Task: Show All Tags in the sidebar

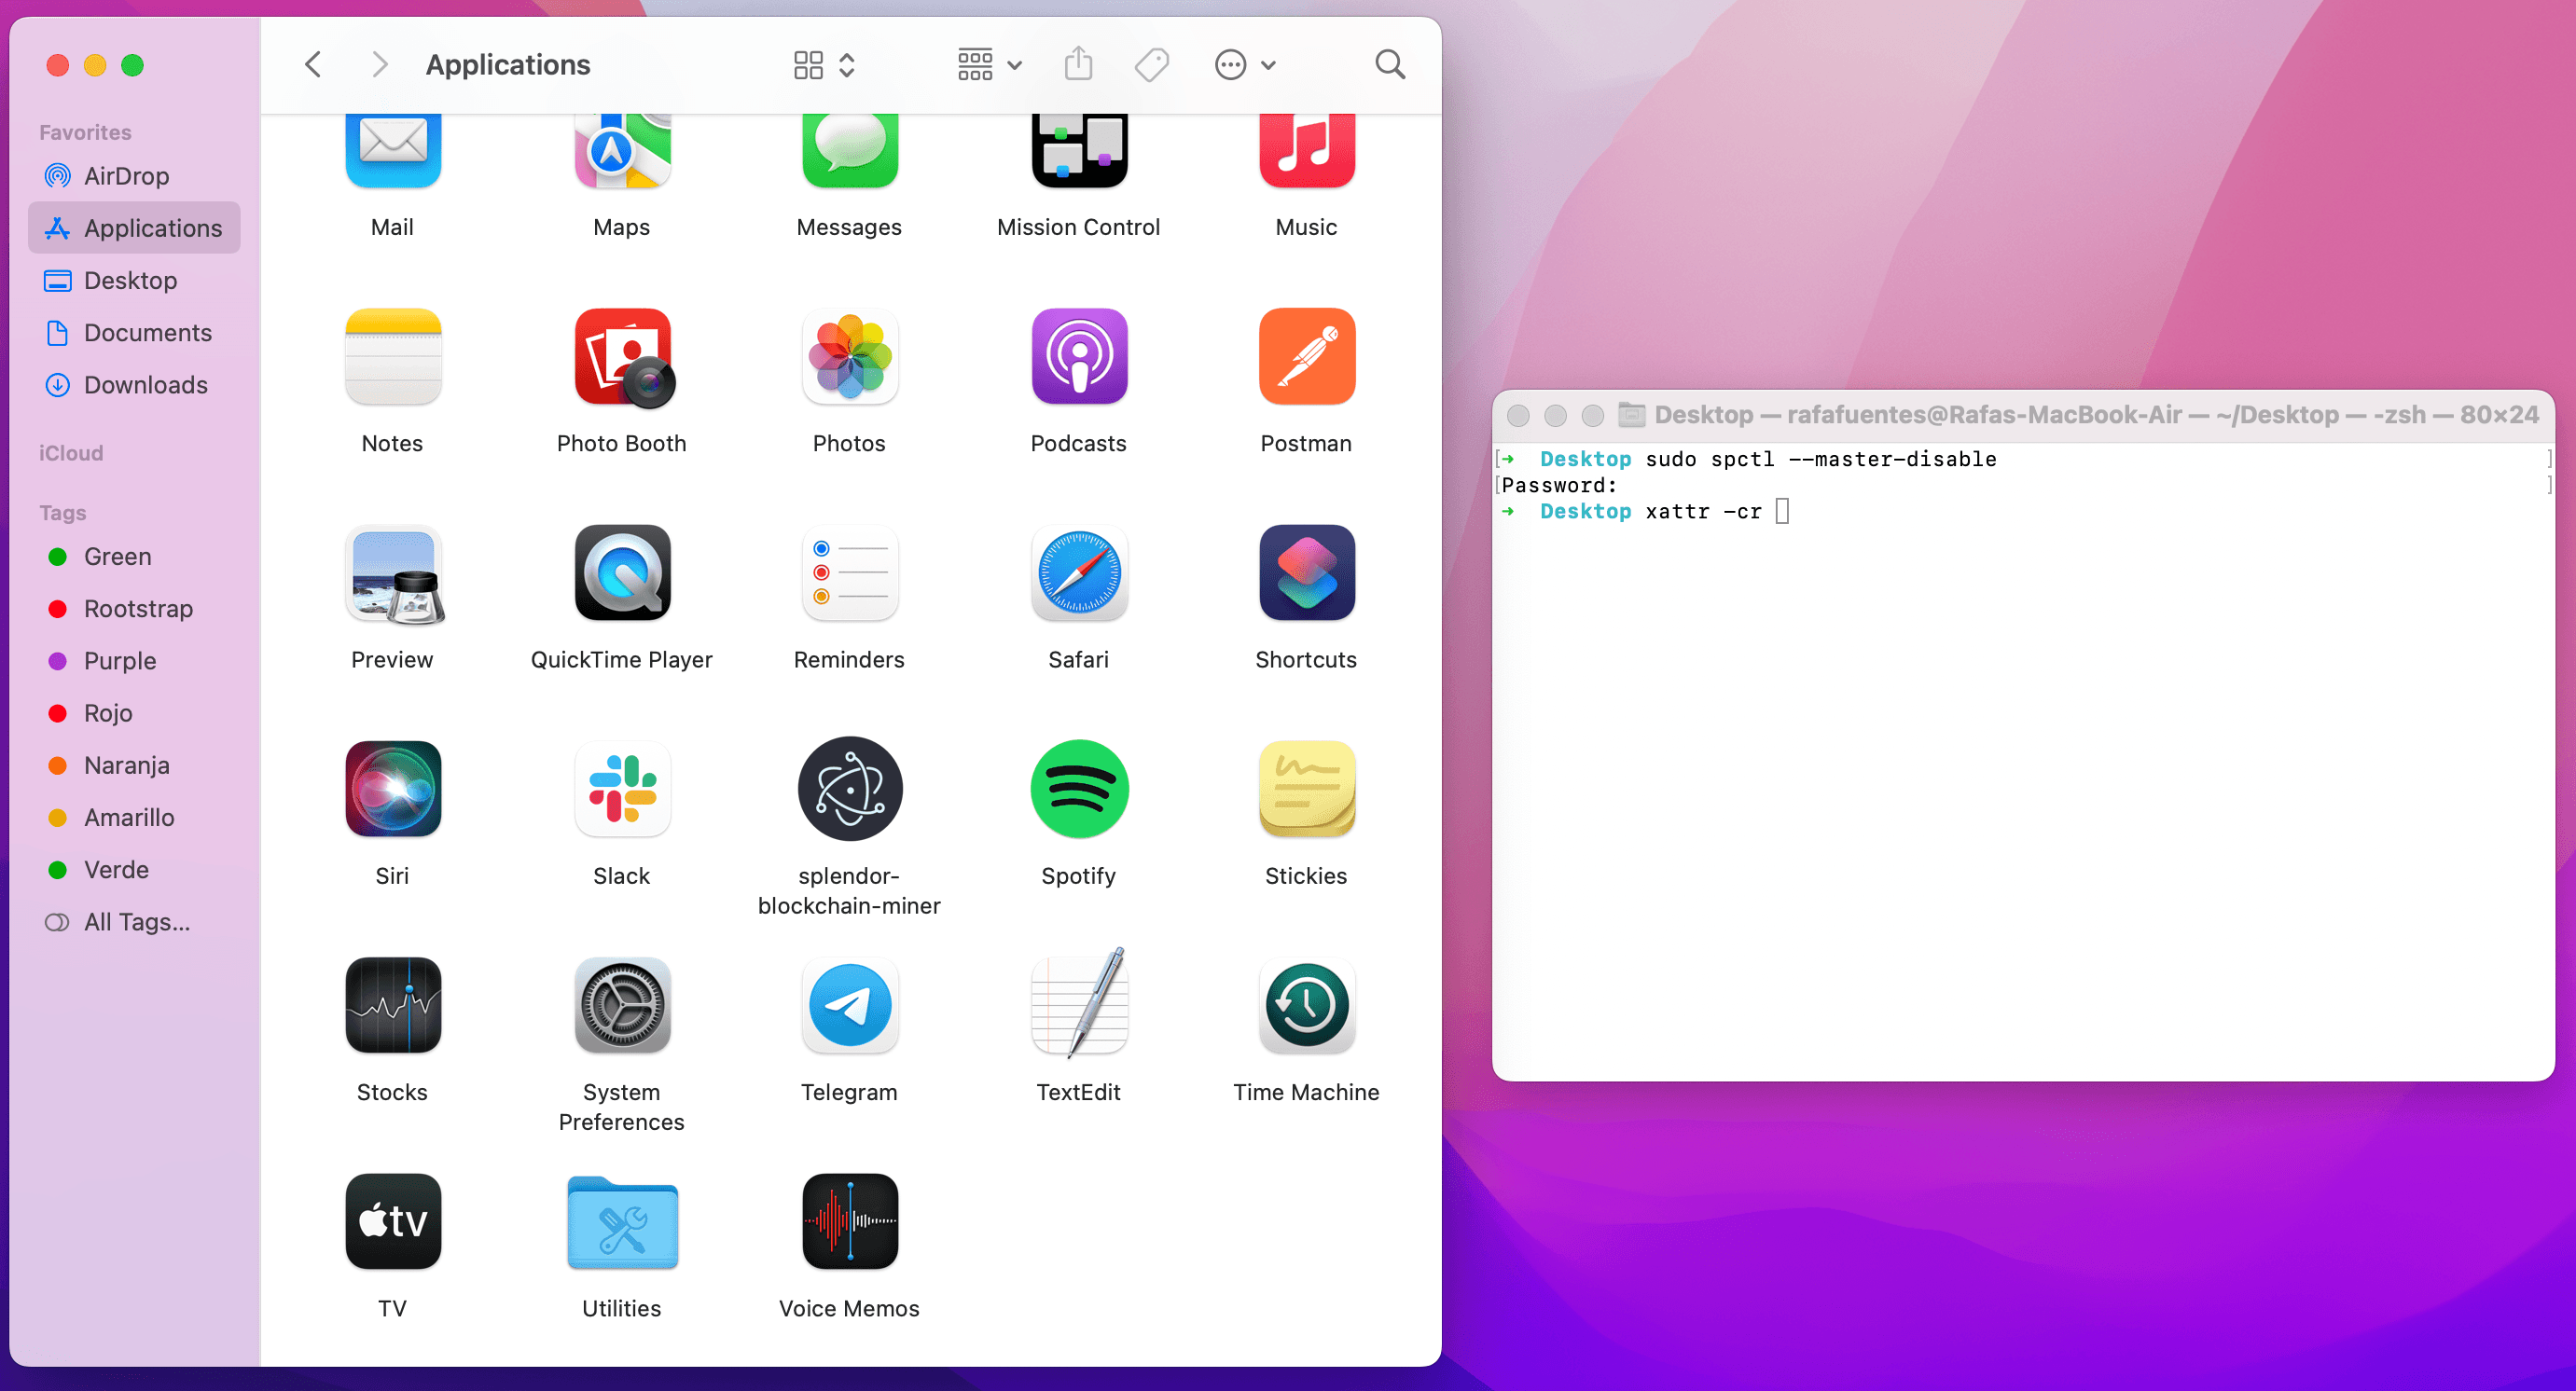Action: coord(134,922)
